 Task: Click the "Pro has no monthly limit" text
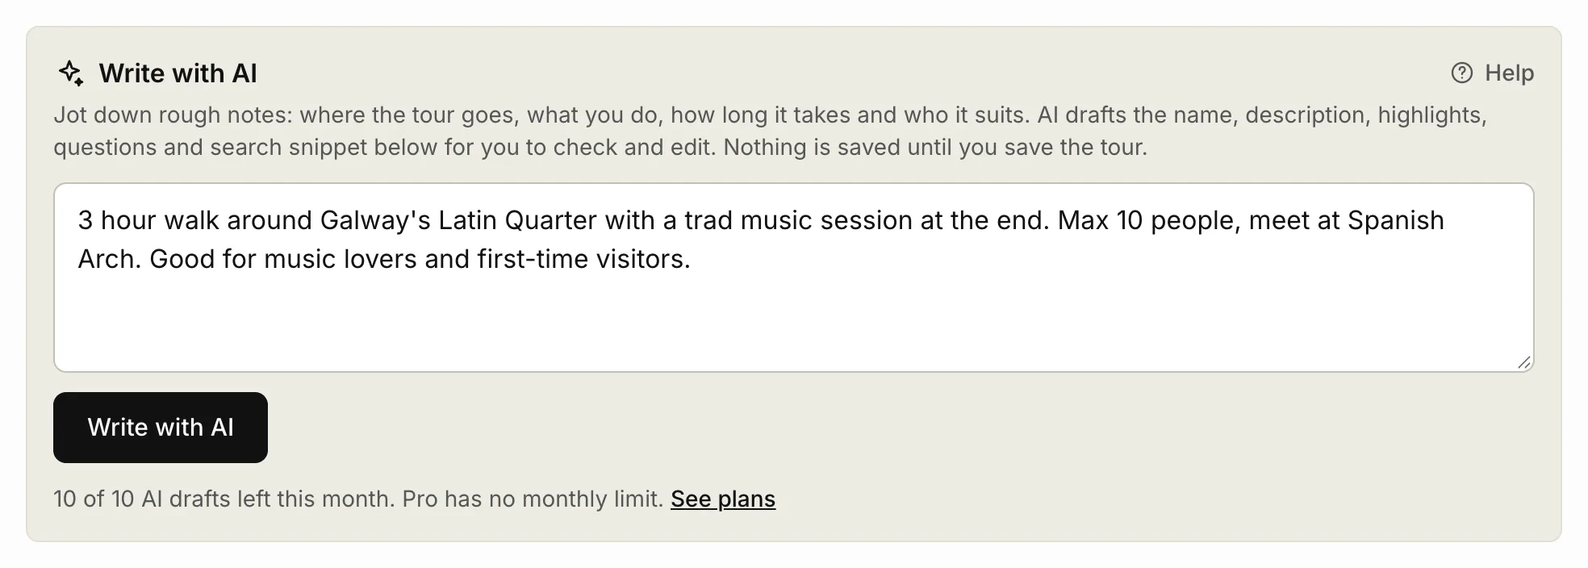(533, 499)
